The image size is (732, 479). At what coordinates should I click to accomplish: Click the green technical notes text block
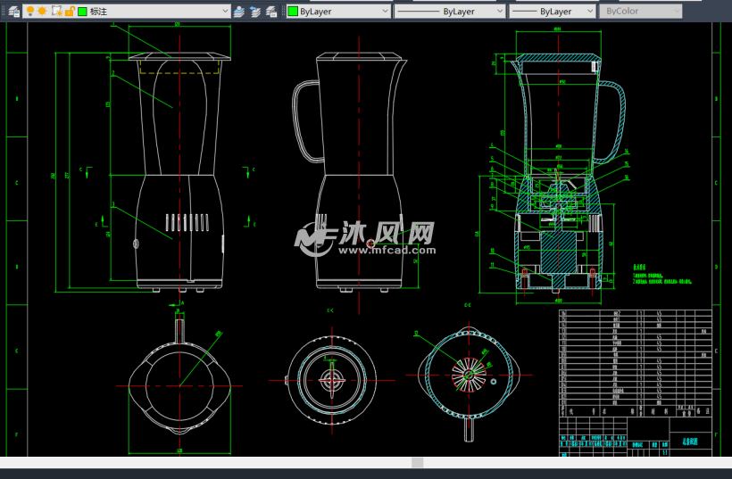tap(661, 274)
